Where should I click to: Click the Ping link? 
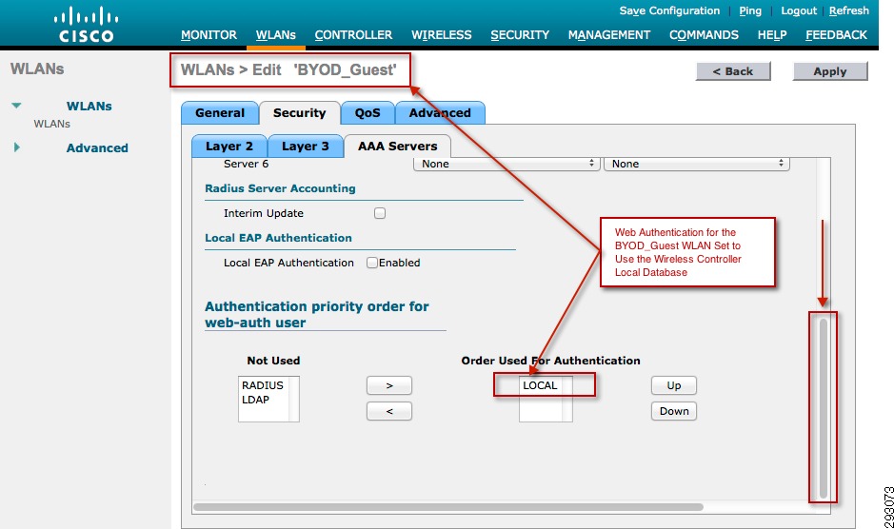pyautogui.click(x=750, y=10)
